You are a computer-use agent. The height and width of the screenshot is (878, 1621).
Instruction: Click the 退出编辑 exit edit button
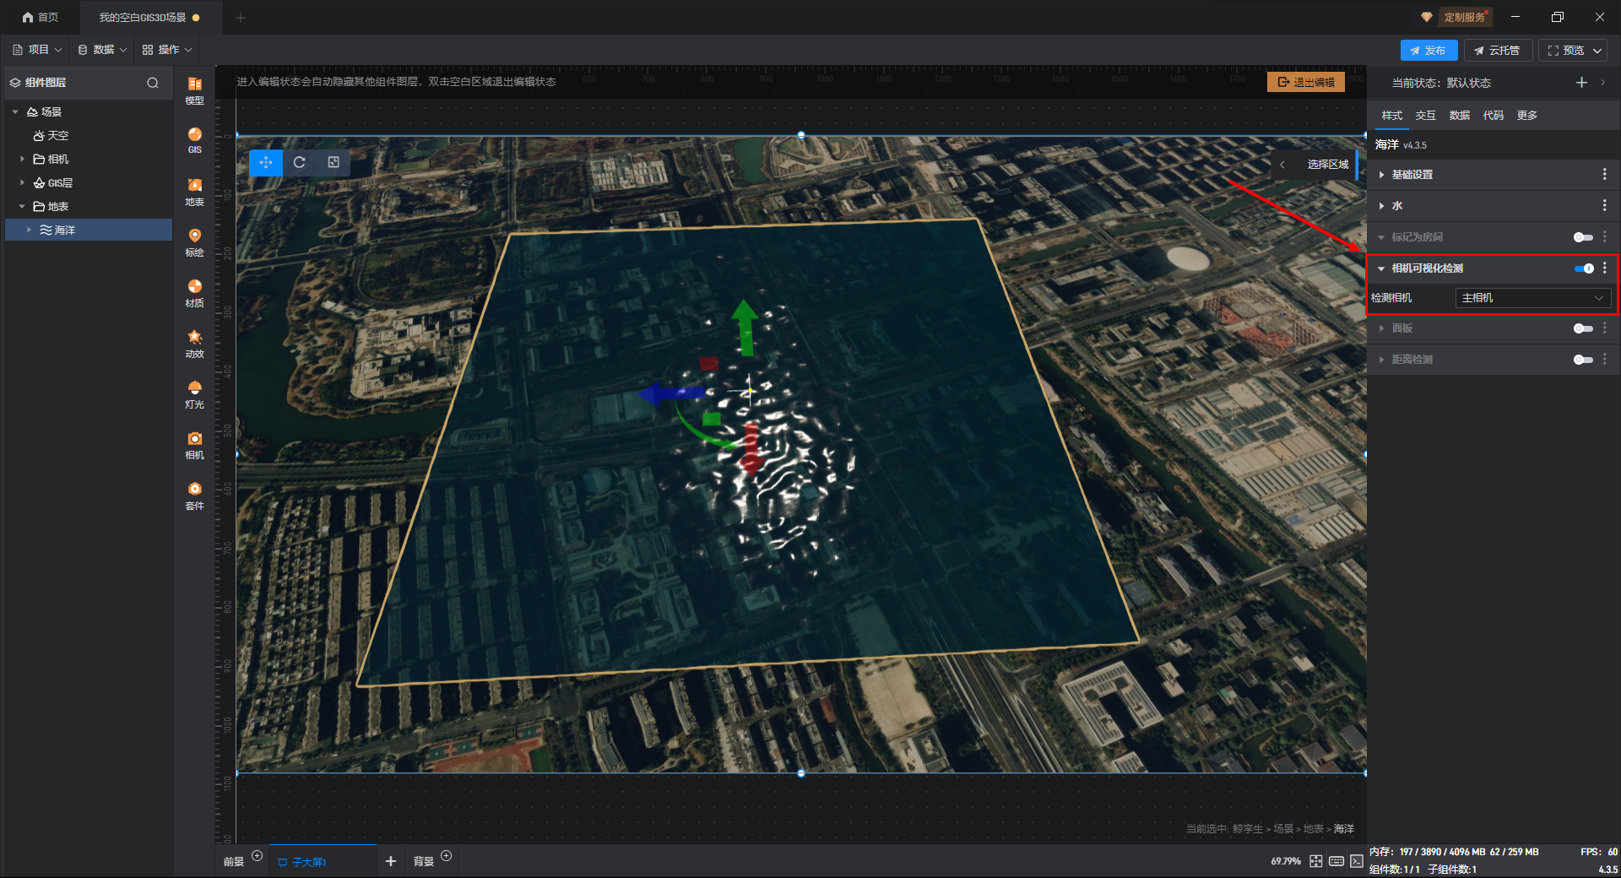tap(1305, 82)
